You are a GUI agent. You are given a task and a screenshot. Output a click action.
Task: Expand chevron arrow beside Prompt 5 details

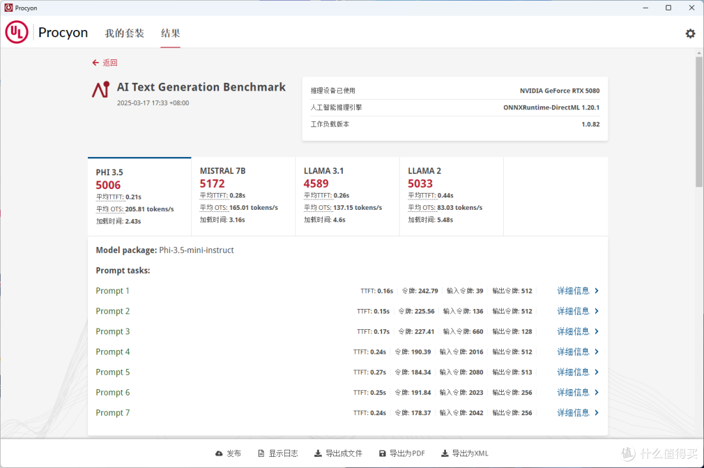coord(596,372)
